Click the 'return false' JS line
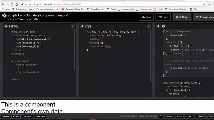Image resolution: width=214 pixels, height=120 pixels. tap(177, 35)
